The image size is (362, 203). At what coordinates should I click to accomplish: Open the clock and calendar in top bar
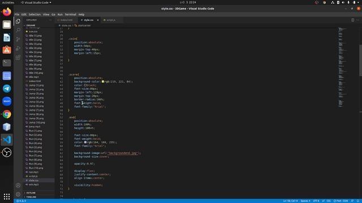point(188,2)
